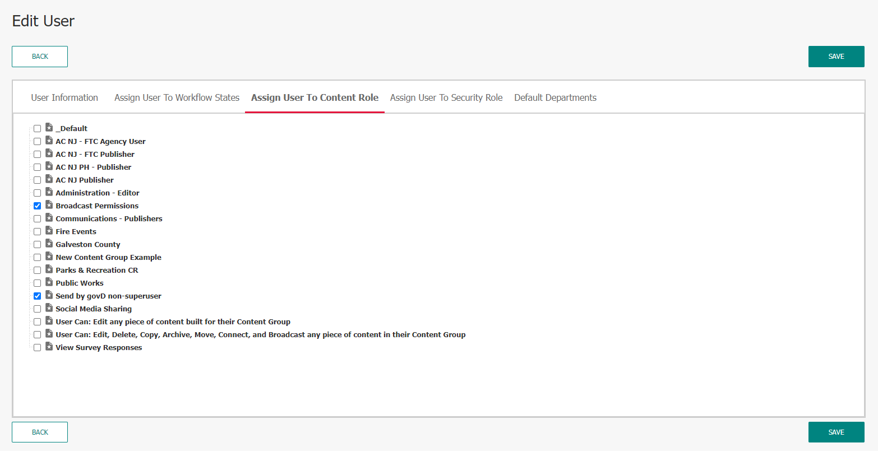The image size is (878, 452).
Task: Select the file icon for Galveston County
Action: click(48, 244)
